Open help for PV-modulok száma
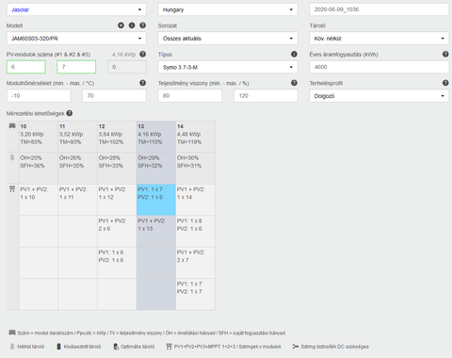452x358 pixels. (143, 54)
